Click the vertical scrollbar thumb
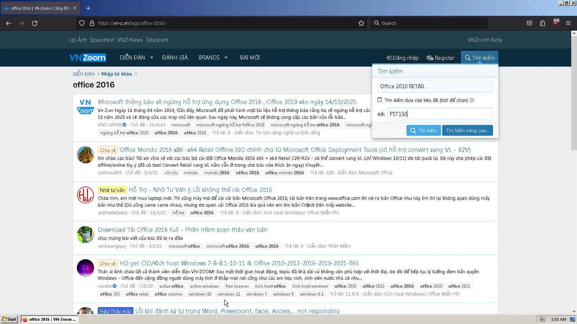 pyautogui.click(x=574, y=93)
